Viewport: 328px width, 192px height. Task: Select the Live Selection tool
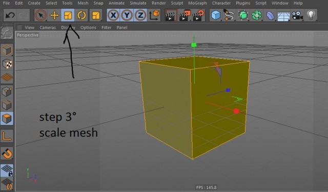click(41, 15)
